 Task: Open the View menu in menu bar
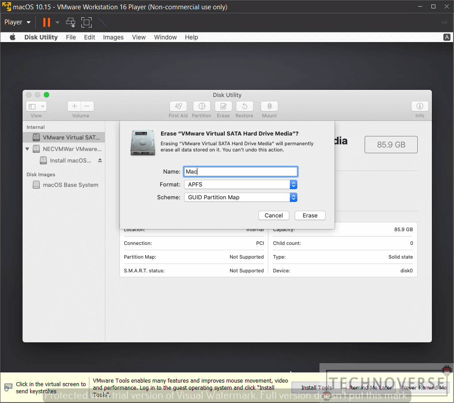139,37
